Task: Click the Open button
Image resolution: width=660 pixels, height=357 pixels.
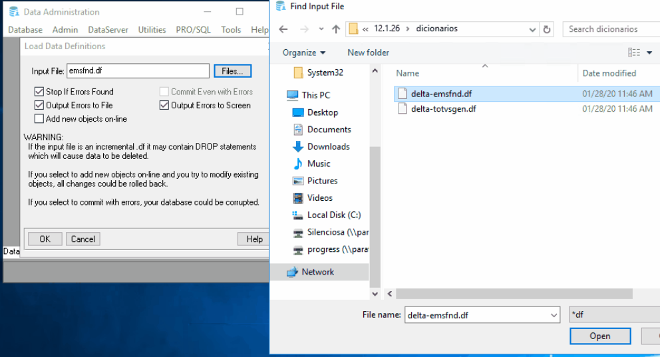Action: pyautogui.click(x=600, y=336)
